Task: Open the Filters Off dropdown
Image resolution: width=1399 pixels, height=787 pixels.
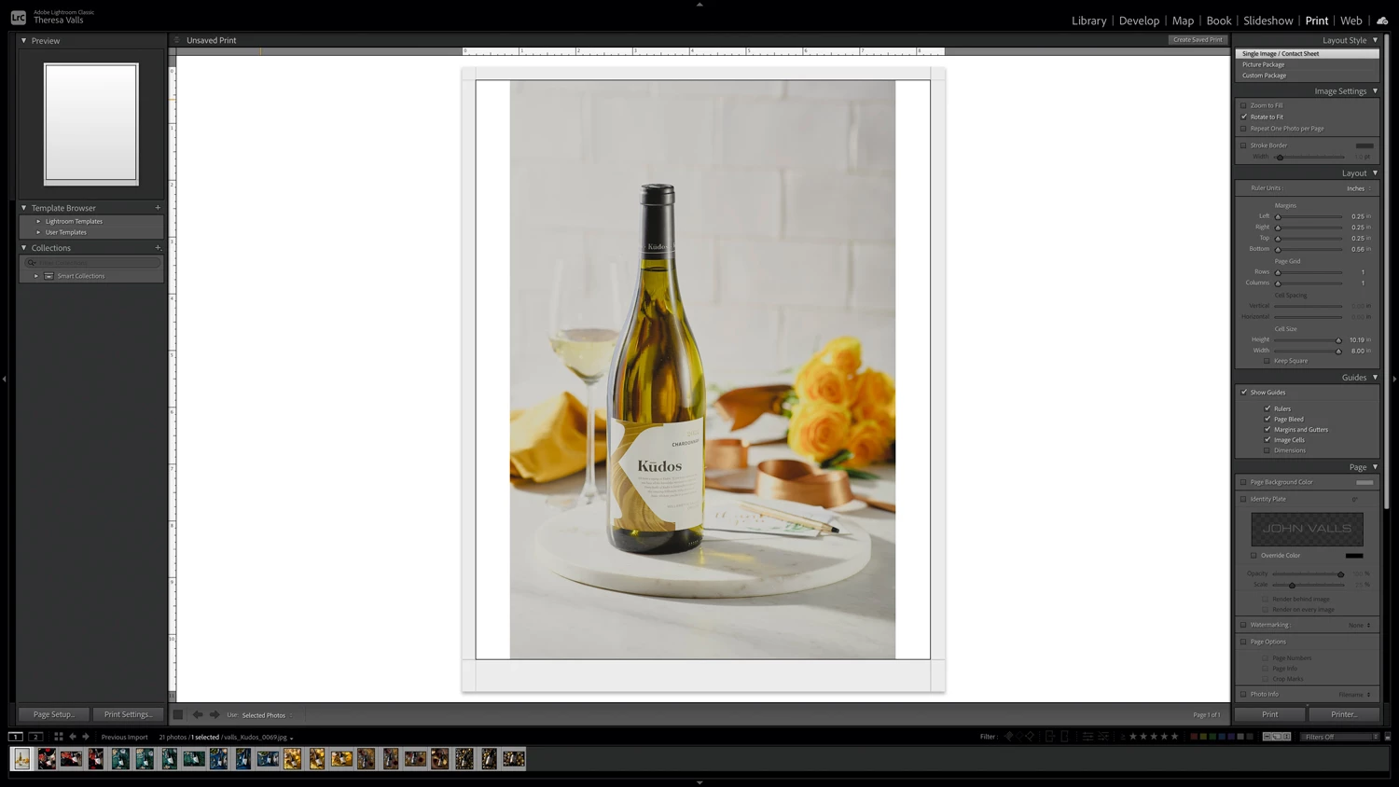Action: click(1341, 737)
